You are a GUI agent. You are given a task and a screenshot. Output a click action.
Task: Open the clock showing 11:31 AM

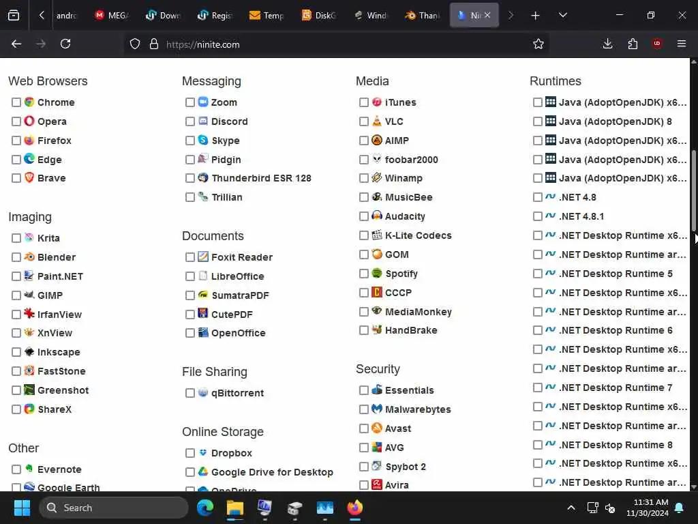point(648,508)
